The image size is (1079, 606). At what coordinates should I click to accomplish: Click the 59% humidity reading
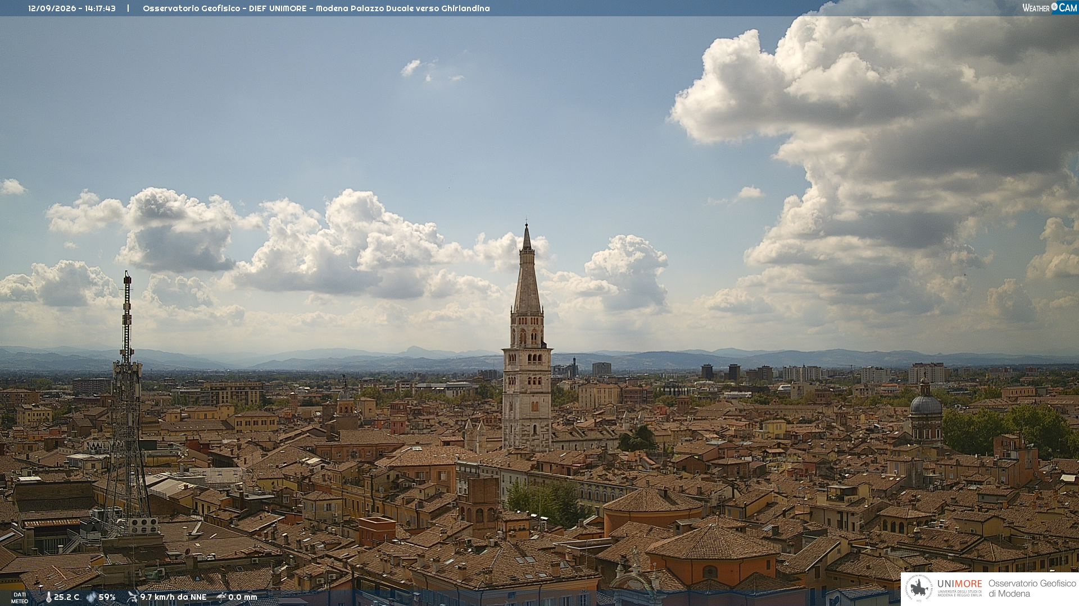pyautogui.click(x=107, y=598)
